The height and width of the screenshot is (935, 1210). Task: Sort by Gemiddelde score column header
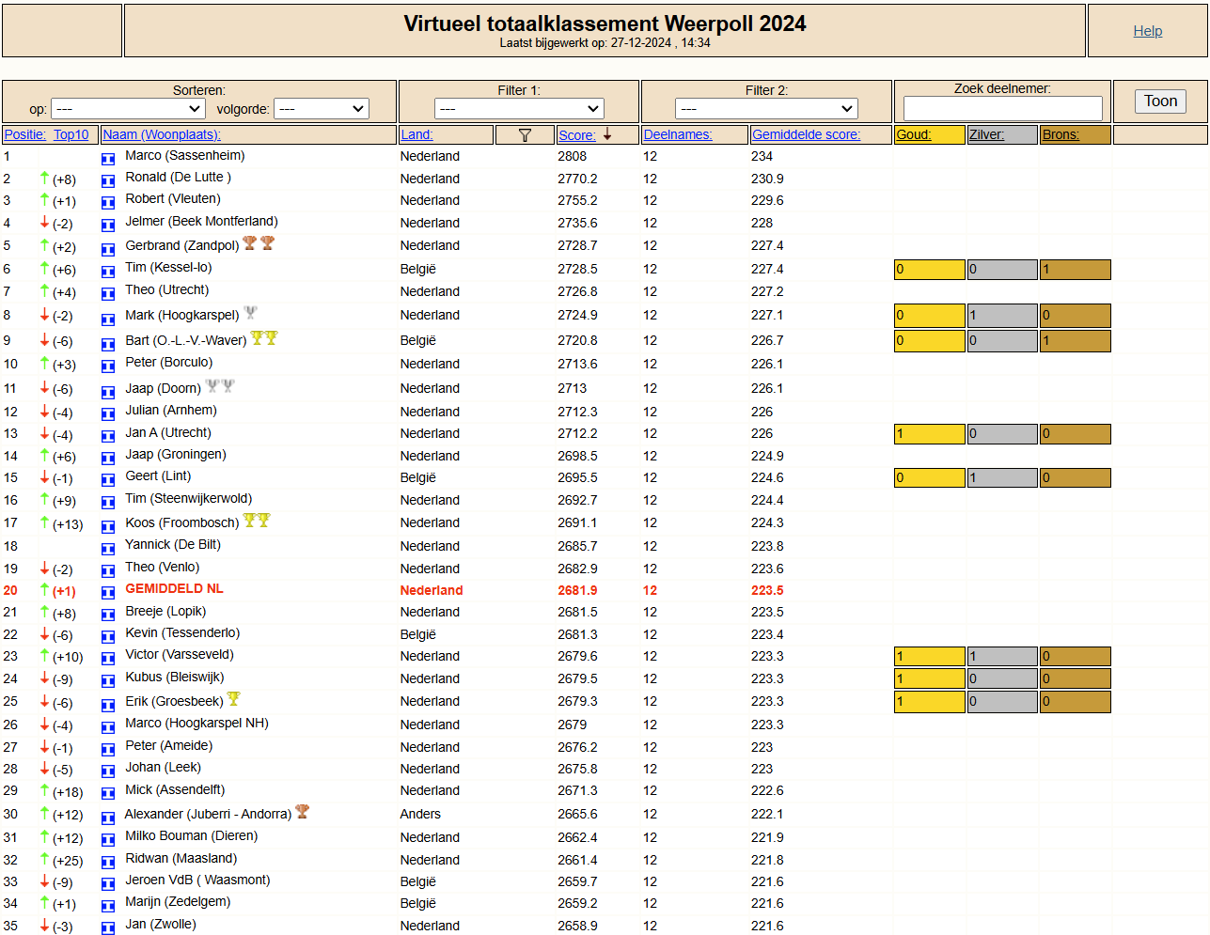pos(806,134)
